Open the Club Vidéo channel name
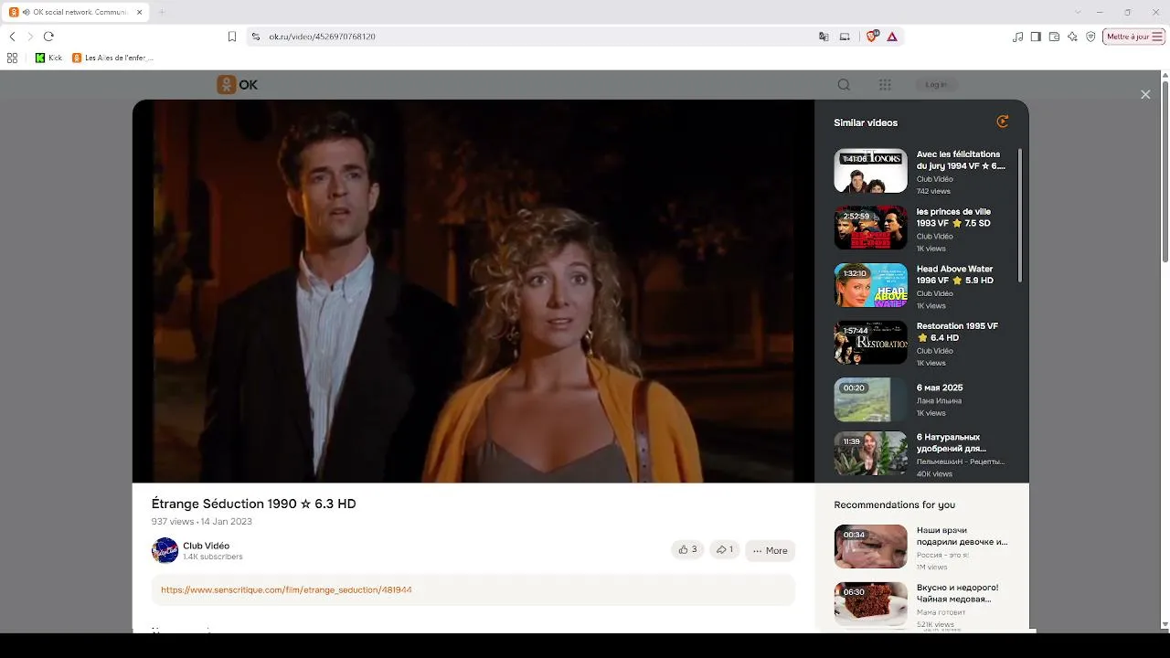 point(206,546)
